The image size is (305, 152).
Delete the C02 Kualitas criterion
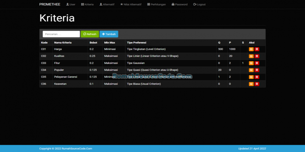(x=257, y=56)
